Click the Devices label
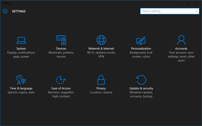202x126 pixels. click(x=61, y=49)
